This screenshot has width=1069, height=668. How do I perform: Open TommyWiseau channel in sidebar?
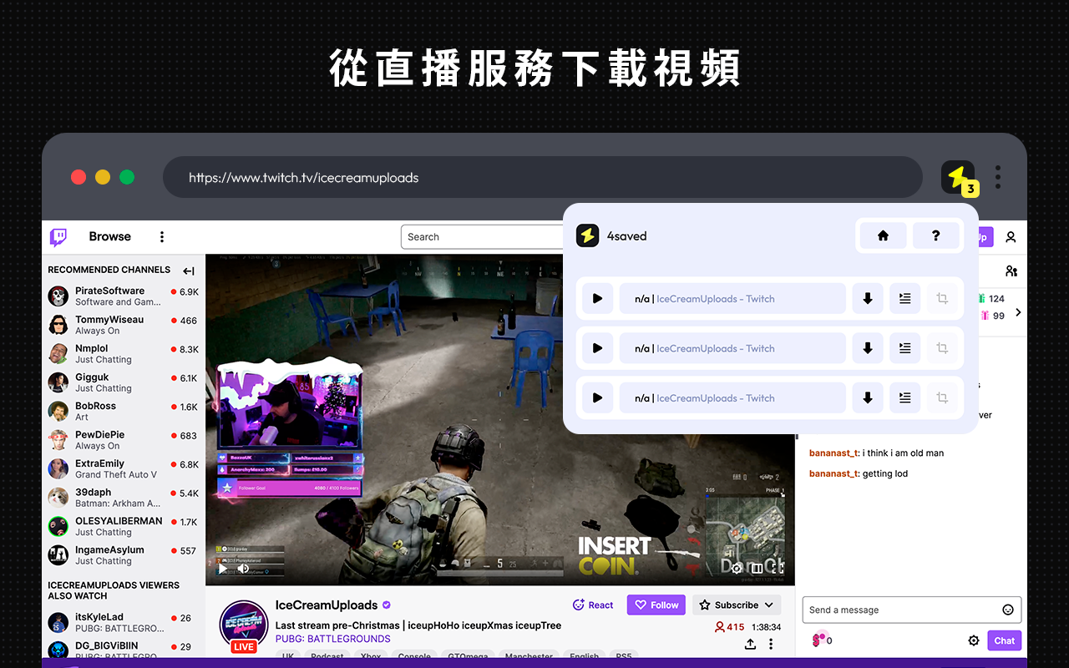tap(123, 325)
